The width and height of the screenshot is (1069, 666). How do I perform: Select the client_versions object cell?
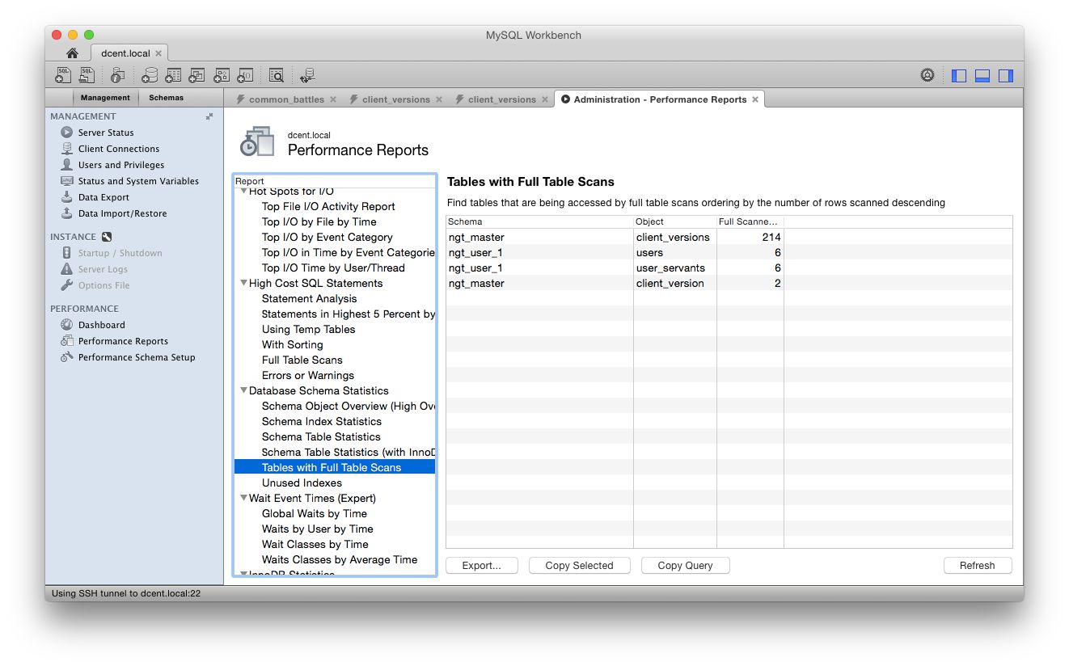[x=673, y=237]
